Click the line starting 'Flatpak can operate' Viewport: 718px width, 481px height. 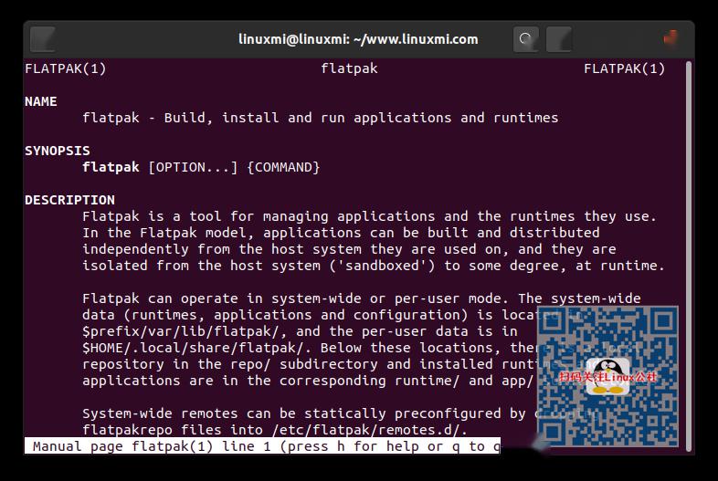(362, 298)
